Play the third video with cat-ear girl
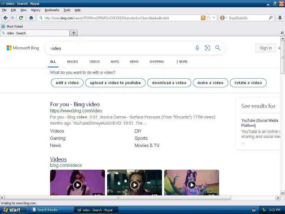 pyautogui.click(x=191, y=183)
